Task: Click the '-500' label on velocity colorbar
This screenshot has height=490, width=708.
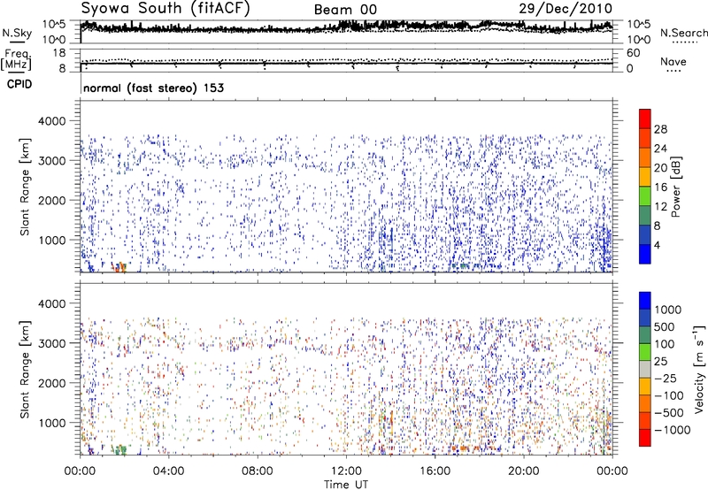Action: pos(669,413)
